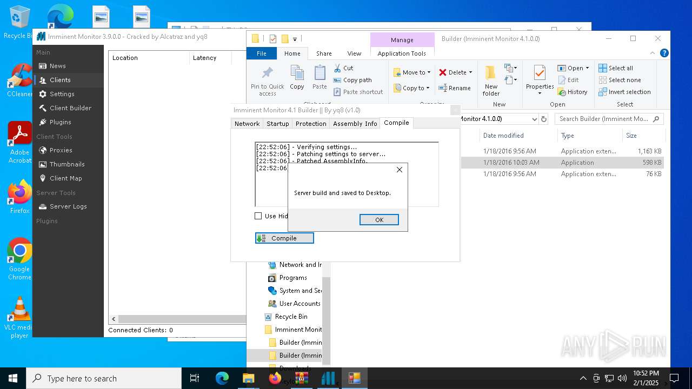692x389 pixels.
Task: Switch to the Startup tab in Builder
Action: click(x=278, y=124)
